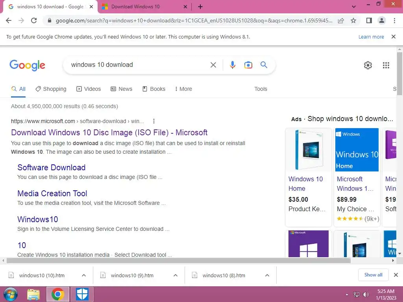Open the Windows Defender shield taskbar app

point(82,294)
